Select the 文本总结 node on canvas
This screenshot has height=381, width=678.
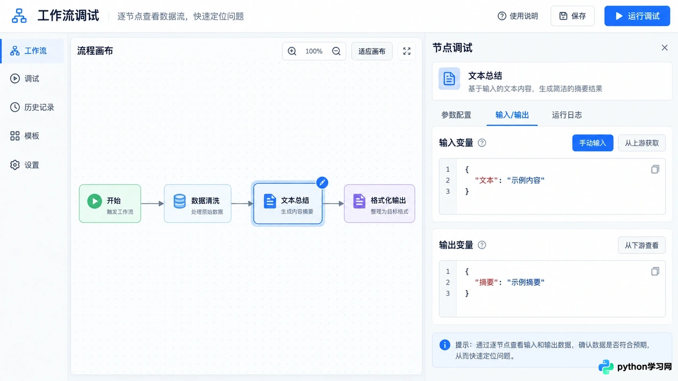pos(288,204)
